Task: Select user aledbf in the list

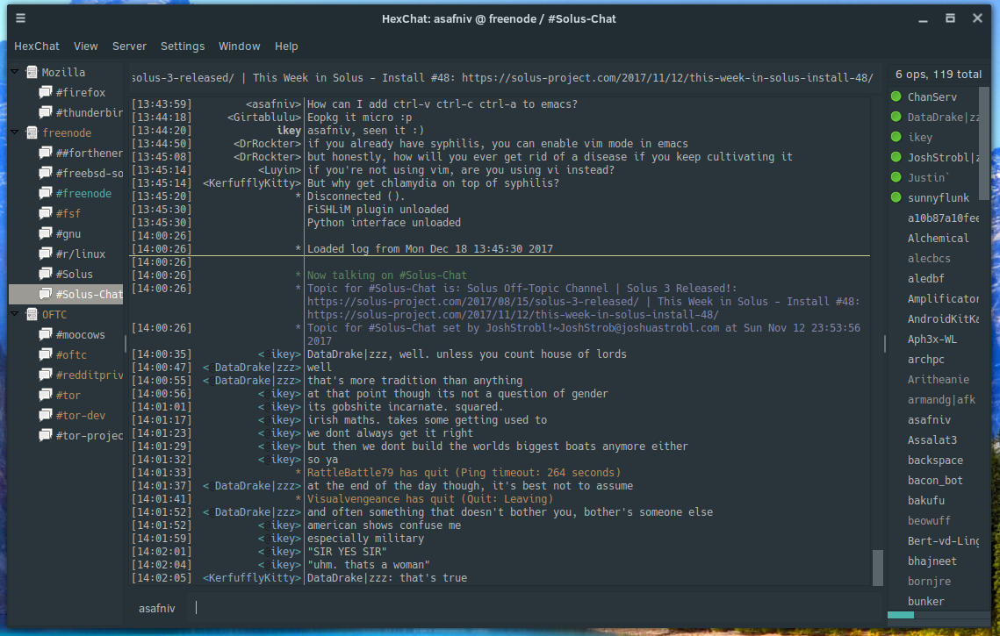Action: (x=926, y=278)
